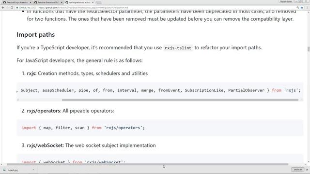
Task: Click the padlock site security icon
Action: click(x=17, y=8)
